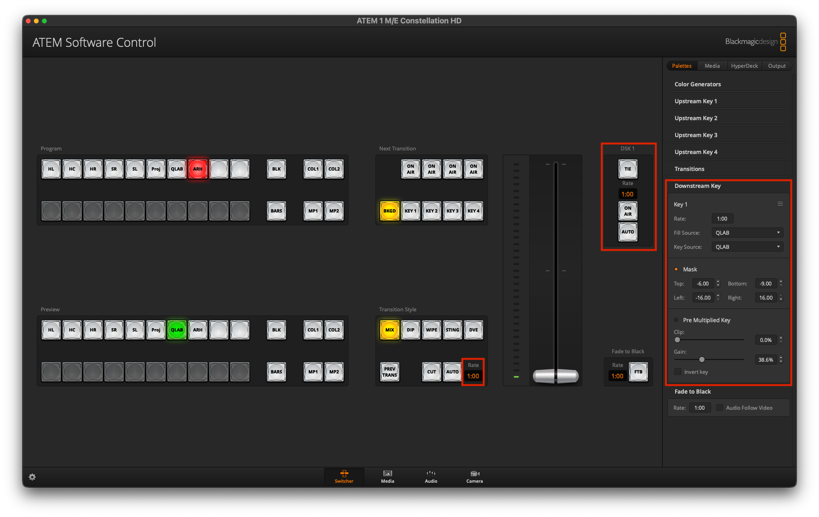Switch to the HyperDeck tab
Image resolution: width=819 pixels, height=517 pixels.
pyautogui.click(x=744, y=66)
